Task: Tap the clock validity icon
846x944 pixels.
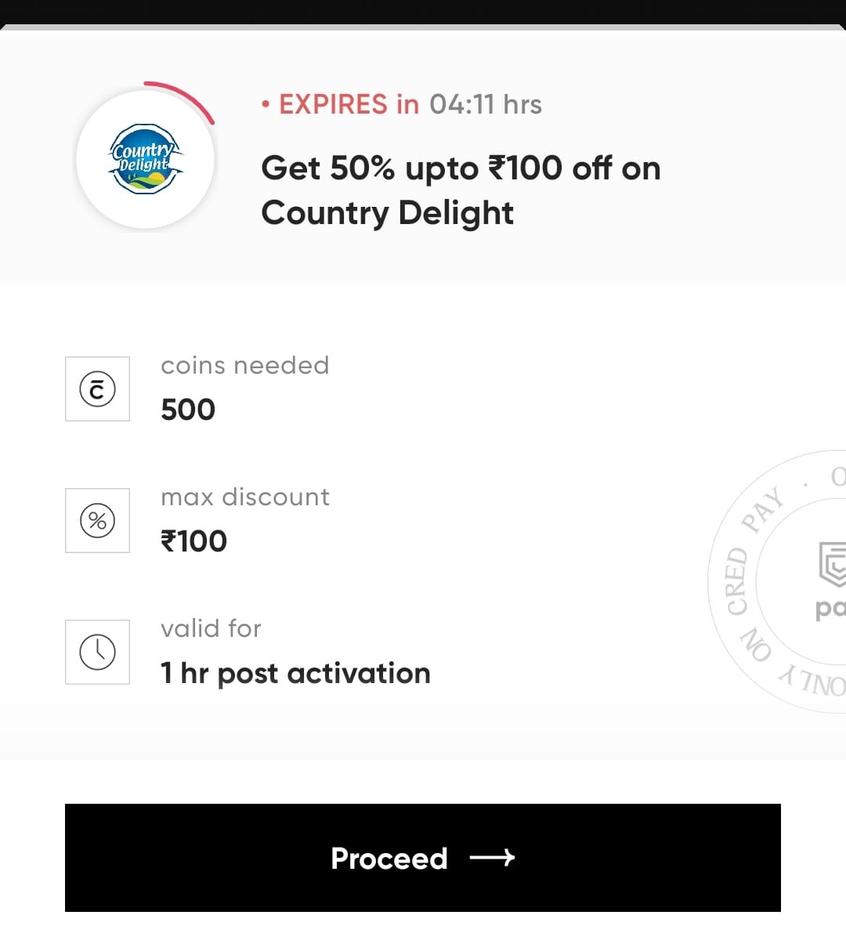Action: 97,653
